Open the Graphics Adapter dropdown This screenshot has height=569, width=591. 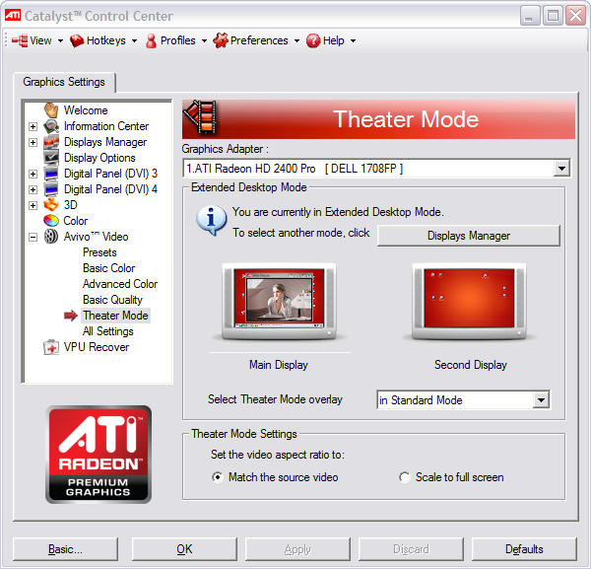561,169
